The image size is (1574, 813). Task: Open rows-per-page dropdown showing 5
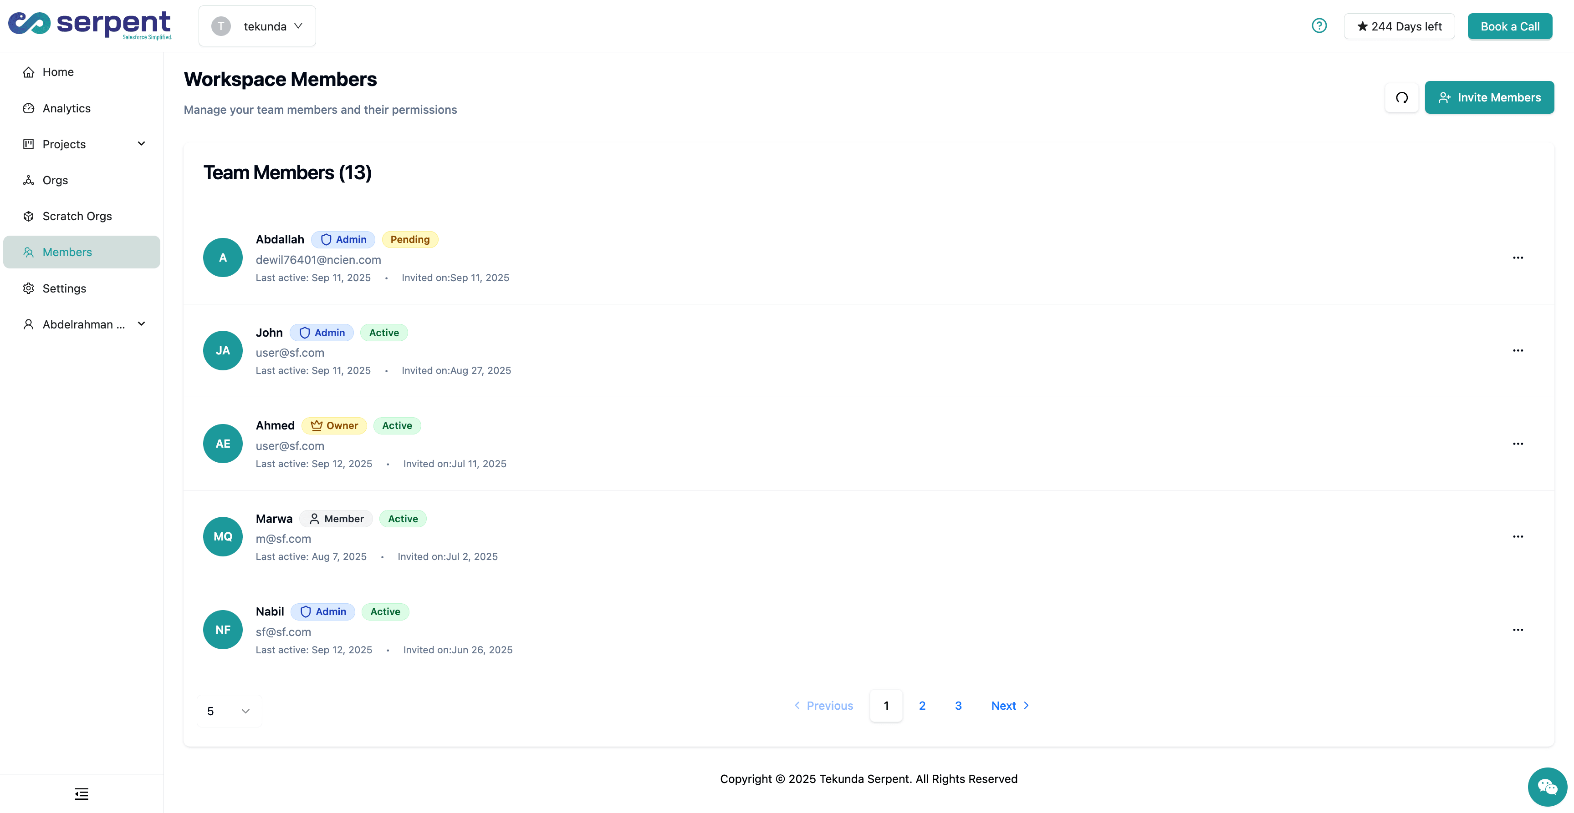pos(229,711)
